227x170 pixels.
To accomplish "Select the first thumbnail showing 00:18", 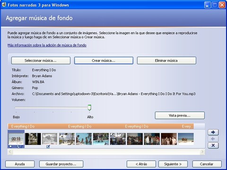I will click(x=16, y=139).
